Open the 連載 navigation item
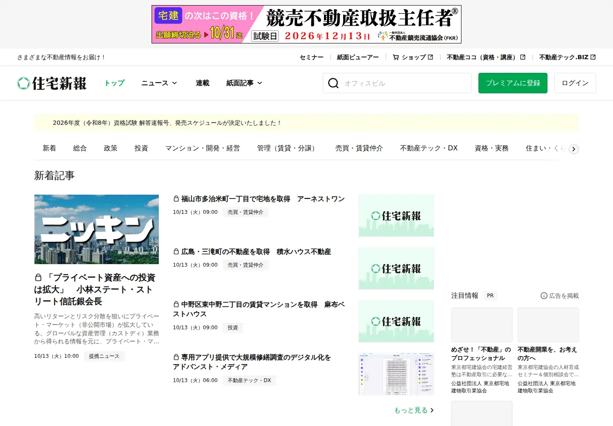 pos(203,83)
